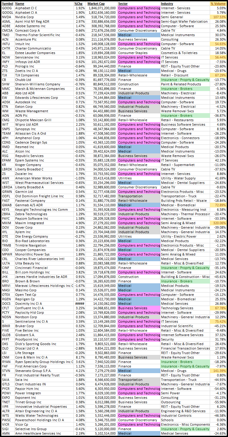Select the Industrial Scientific industry cell
This screenshot has width=228, height=437.
point(185,326)
